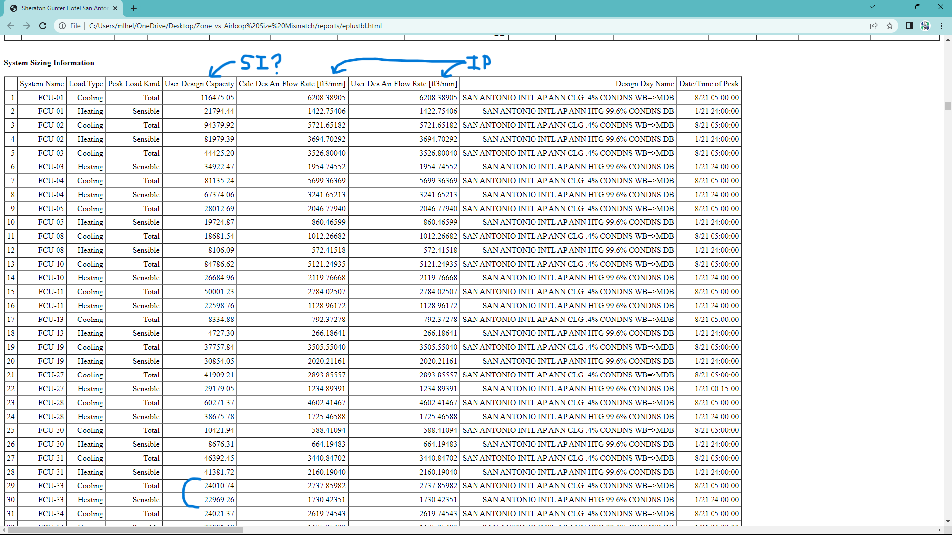952x535 pixels.
Task: Open the side panel icon
Action: click(x=909, y=26)
